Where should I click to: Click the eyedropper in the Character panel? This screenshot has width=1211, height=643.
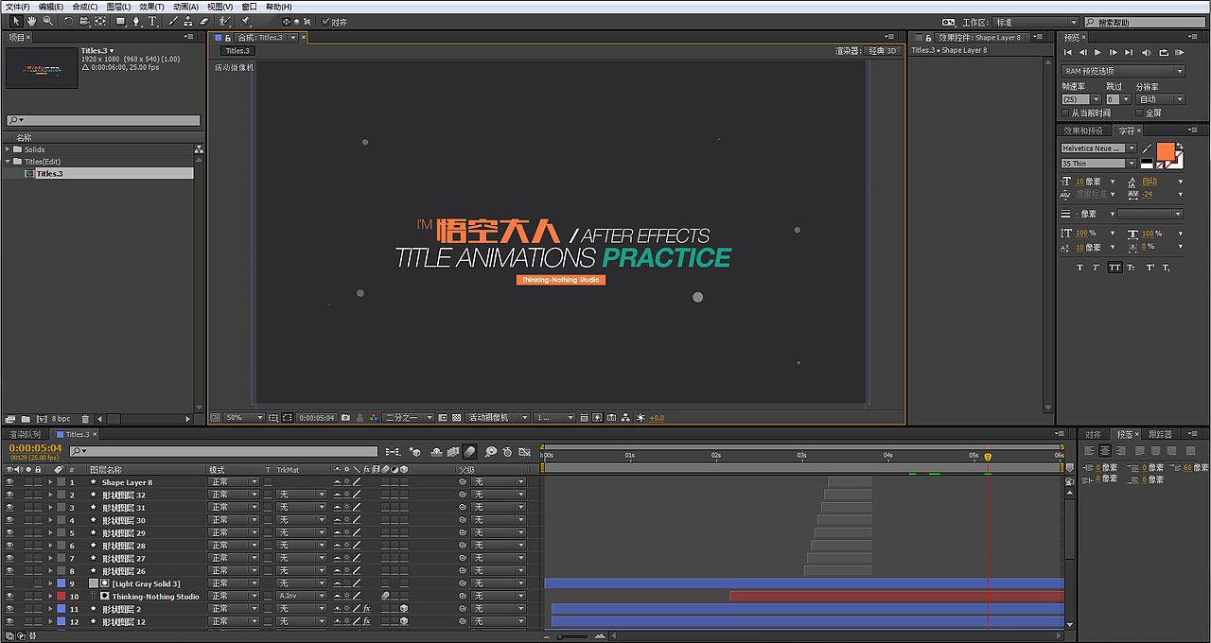point(1148,148)
